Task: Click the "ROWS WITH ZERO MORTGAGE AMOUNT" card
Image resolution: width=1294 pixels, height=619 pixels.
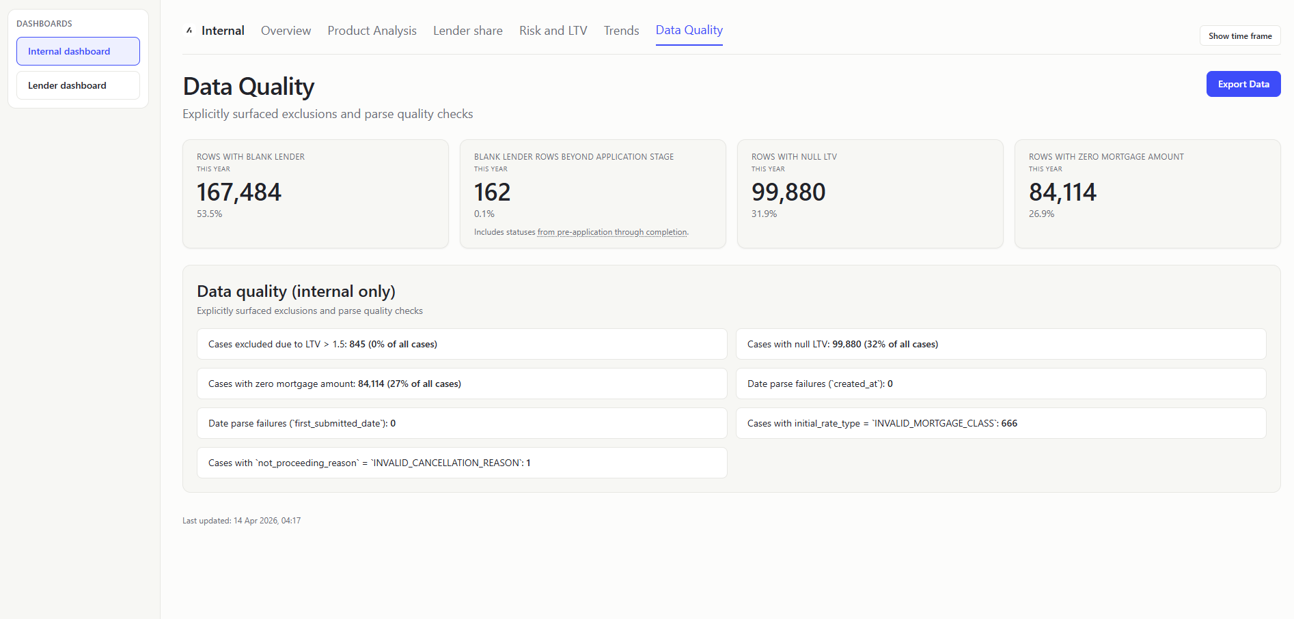Action: tap(1147, 194)
